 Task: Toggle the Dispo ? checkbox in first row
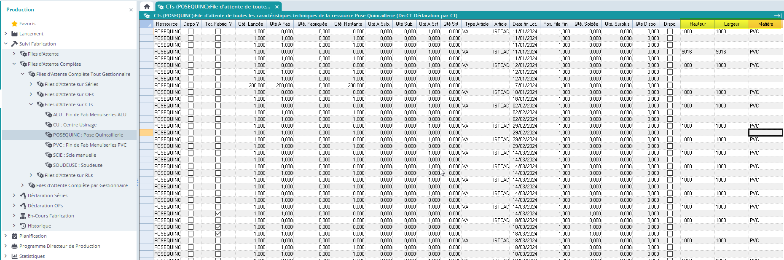tap(191, 32)
